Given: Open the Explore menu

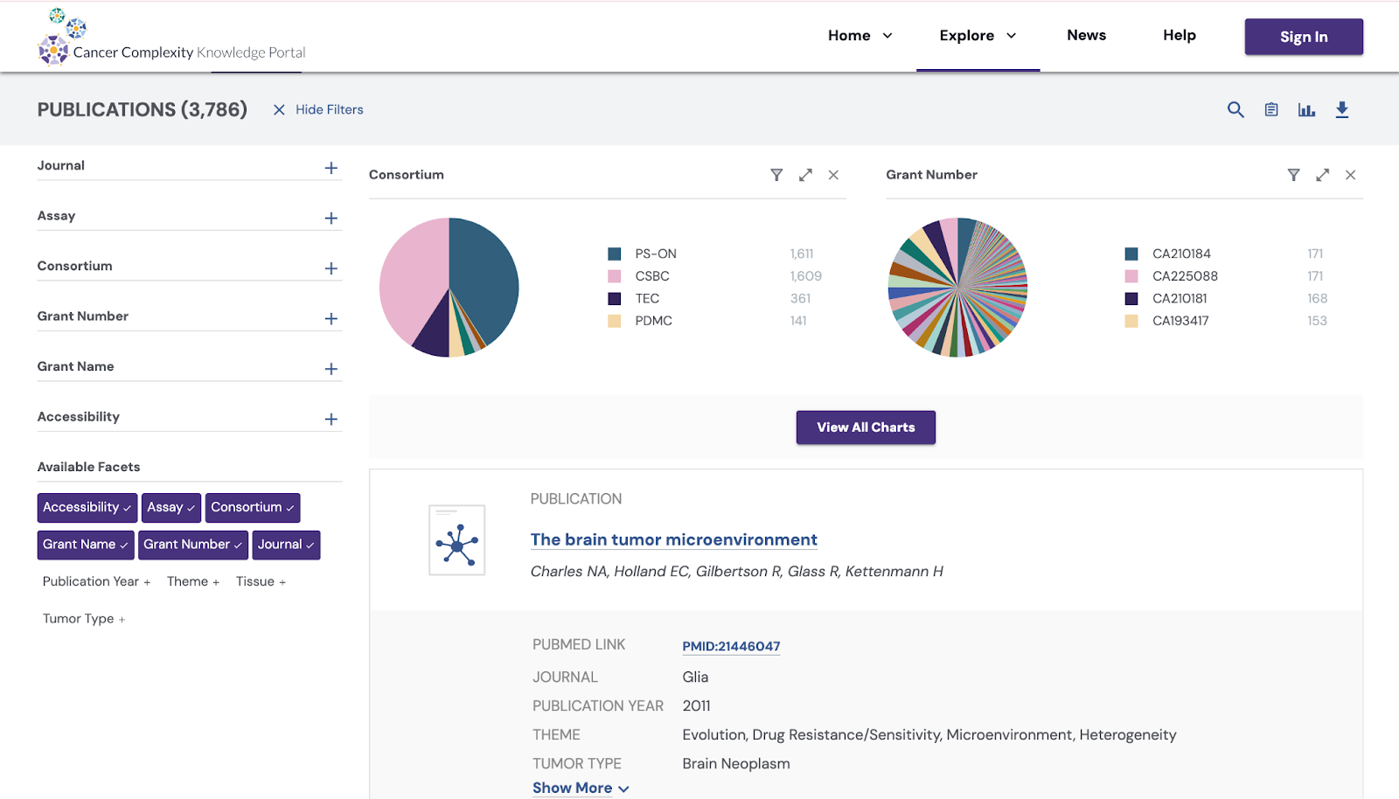Looking at the screenshot, I should [977, 36].
